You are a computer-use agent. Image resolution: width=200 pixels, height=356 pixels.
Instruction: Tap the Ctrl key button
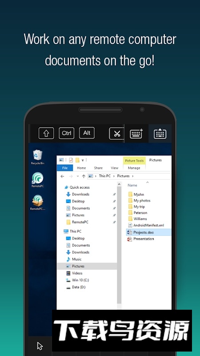point(66,133)
